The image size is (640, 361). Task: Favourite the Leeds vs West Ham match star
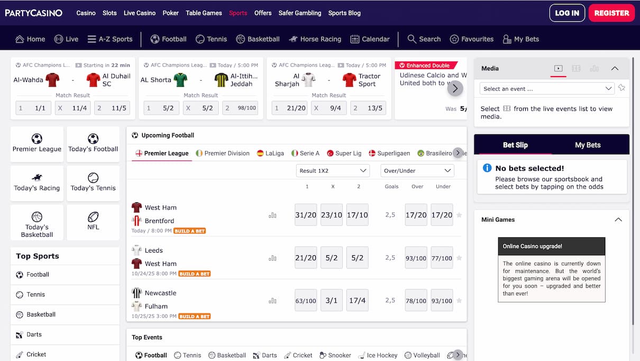459,258
